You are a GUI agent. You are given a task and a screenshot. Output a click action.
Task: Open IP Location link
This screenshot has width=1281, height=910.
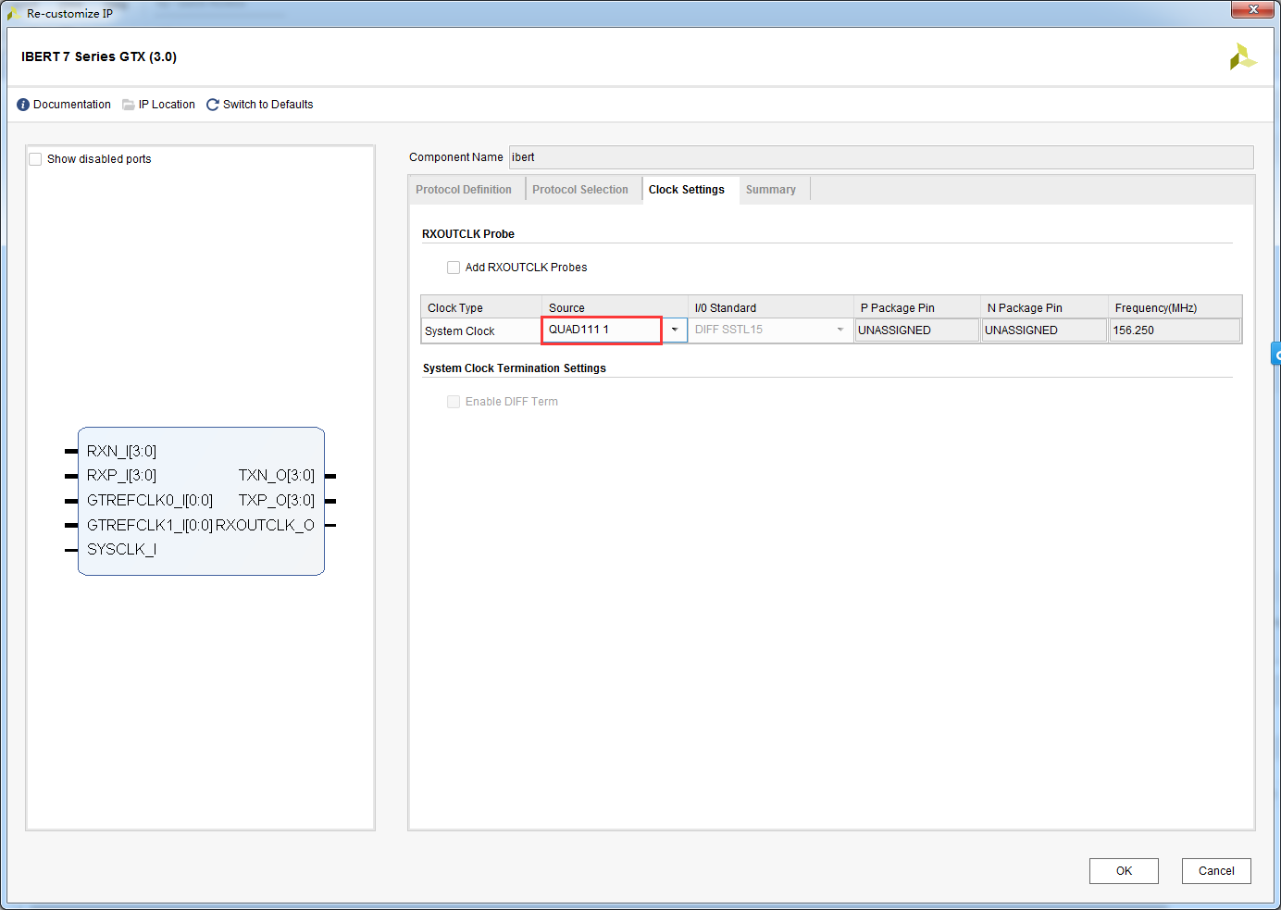pos(167,105)
